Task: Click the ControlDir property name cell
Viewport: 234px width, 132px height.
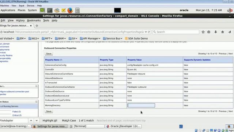Action: 72,70
